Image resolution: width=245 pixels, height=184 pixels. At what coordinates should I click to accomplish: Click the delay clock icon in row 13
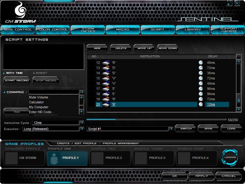click(201, 68)
